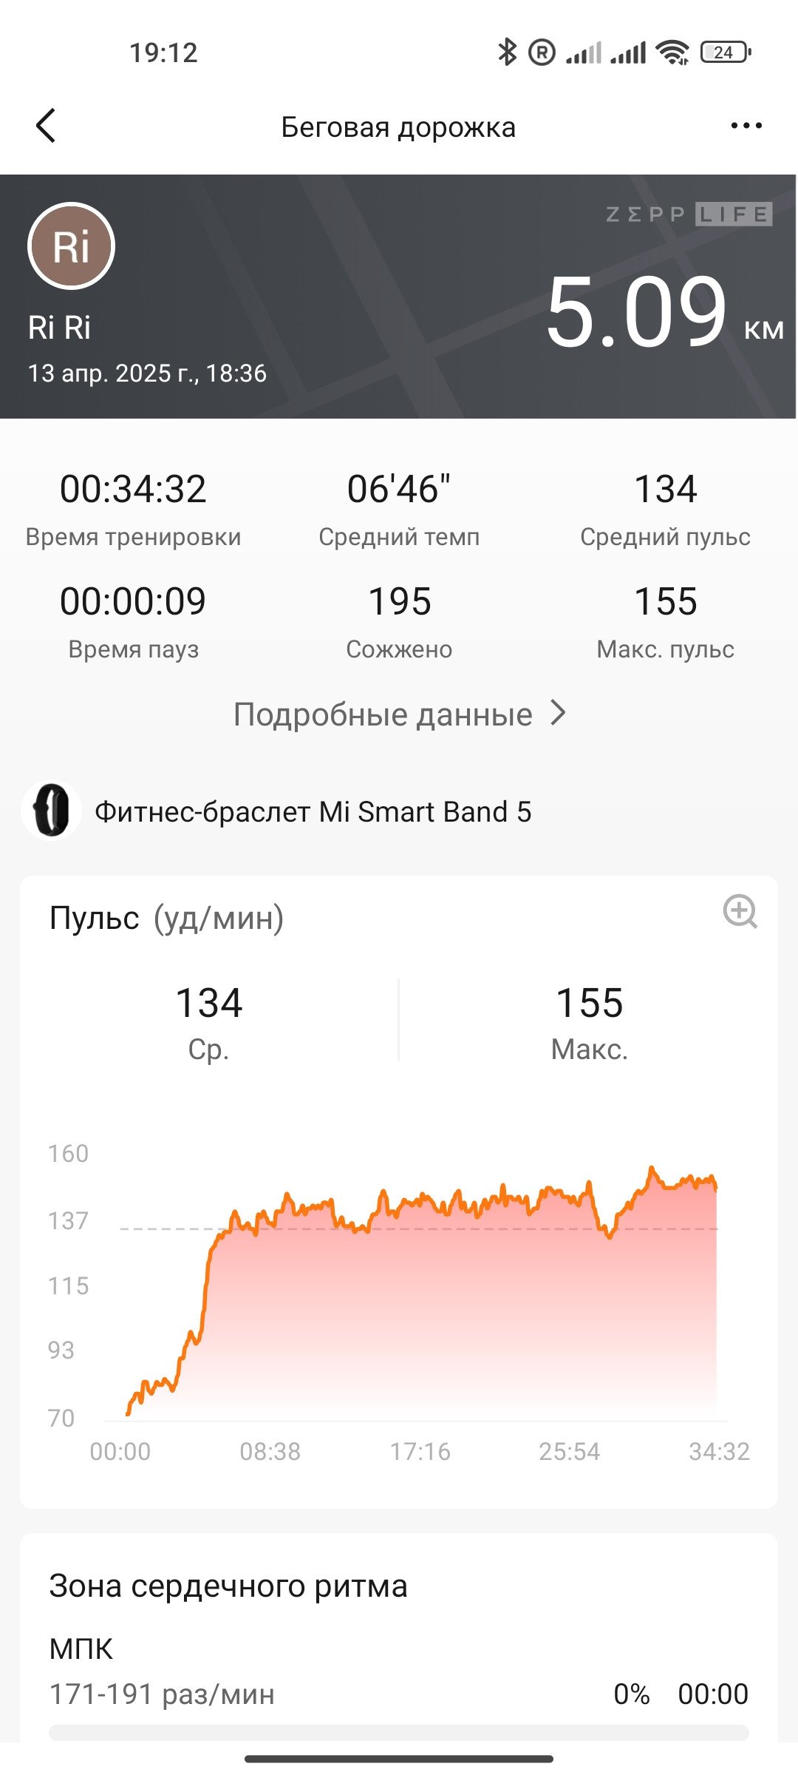Tap the 195 Сожжено calories stat
This screenshot has height=1775, width=798.
399,623
